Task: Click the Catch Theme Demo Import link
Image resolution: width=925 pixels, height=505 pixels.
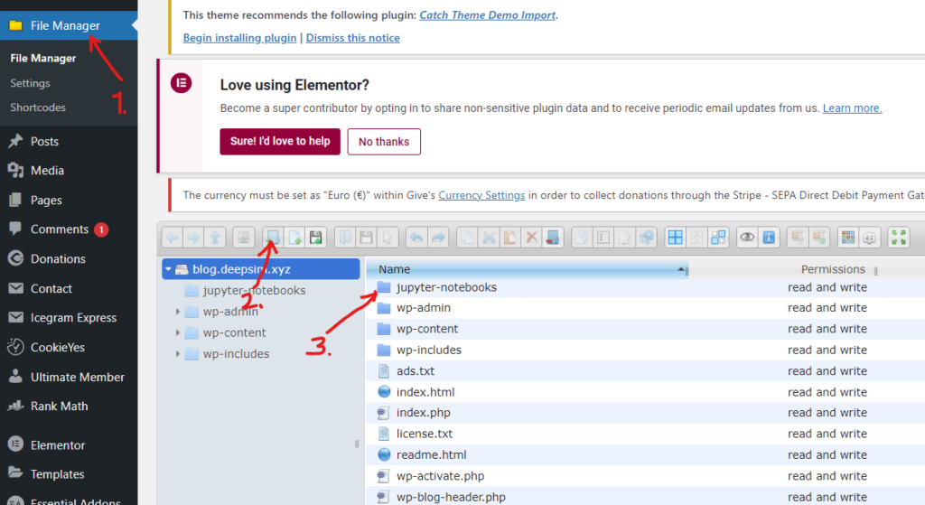Action: (487, 15)
